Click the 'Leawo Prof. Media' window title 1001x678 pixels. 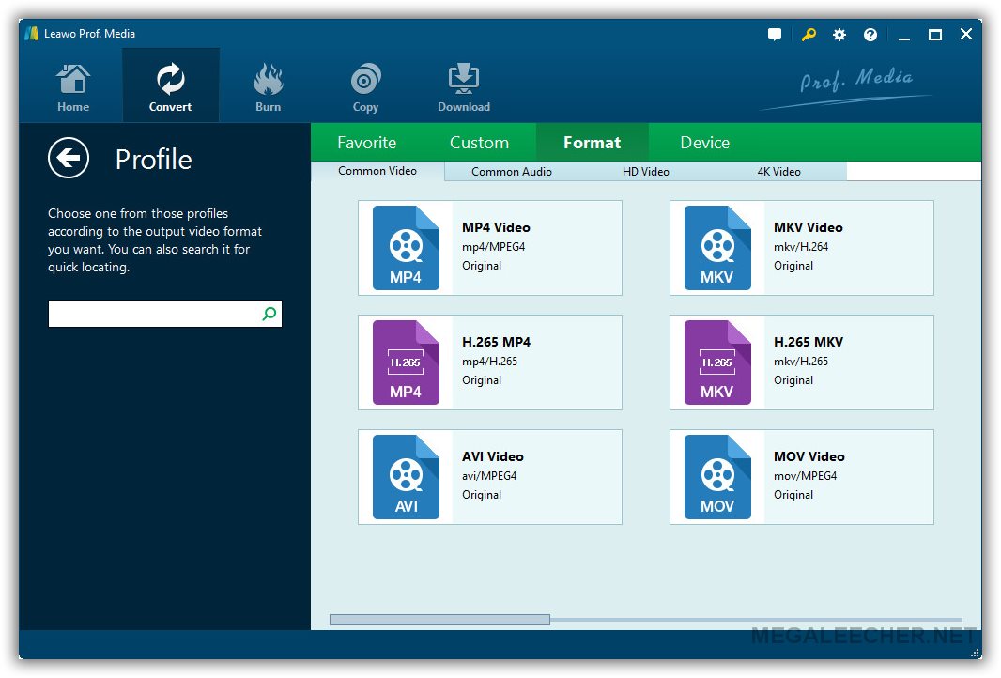point(89,34)
